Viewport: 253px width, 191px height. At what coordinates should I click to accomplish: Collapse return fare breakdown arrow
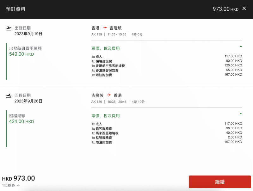pyautogui.click(x=241, y=114)
